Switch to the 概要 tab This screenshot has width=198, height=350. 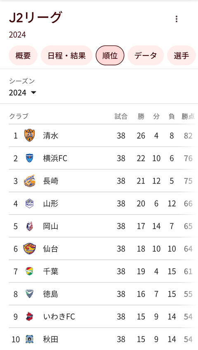[x=23, y=55]
